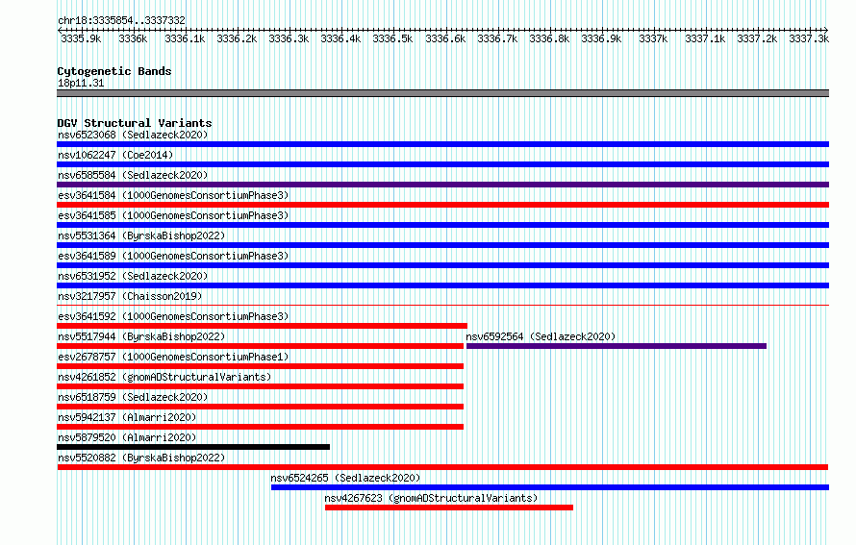Select the blue bar of nsv6531952
The image size is (856, 545).
pyautogui.click(x=442, y=285)
